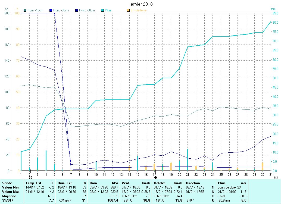Click the Valeur Min row label
This screenshot has height=204, width=281.
tap(10, 187)
